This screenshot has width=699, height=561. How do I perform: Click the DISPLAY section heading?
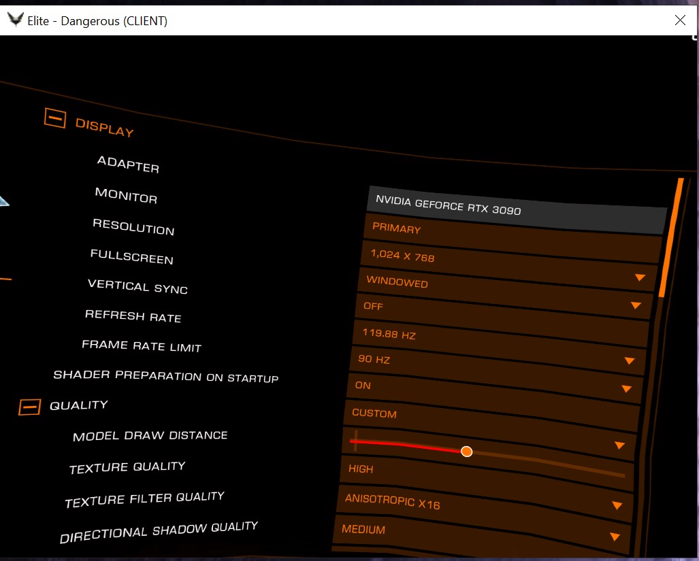point(104,127)
